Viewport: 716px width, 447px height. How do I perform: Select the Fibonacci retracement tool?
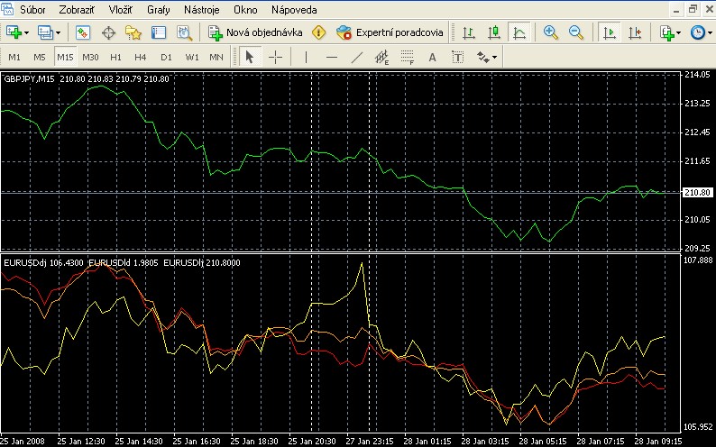pyautogui.click(x=407, y=57)
